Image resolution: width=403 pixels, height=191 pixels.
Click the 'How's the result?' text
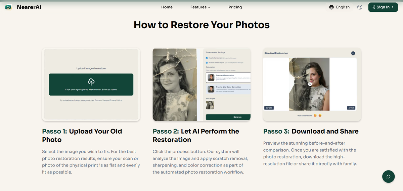click(x=304, y=116)
